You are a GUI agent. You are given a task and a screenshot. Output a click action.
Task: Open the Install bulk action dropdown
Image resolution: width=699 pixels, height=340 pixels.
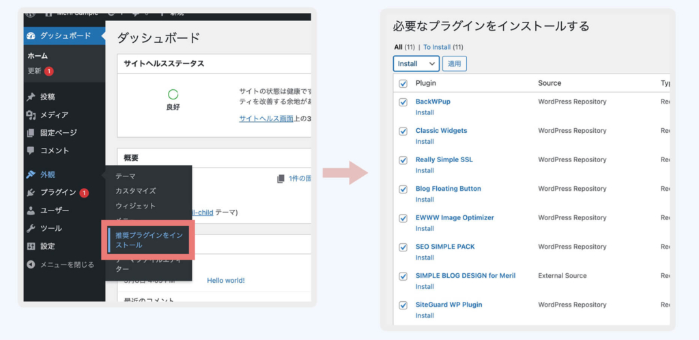pyautogui.click(x=416, y=63)
